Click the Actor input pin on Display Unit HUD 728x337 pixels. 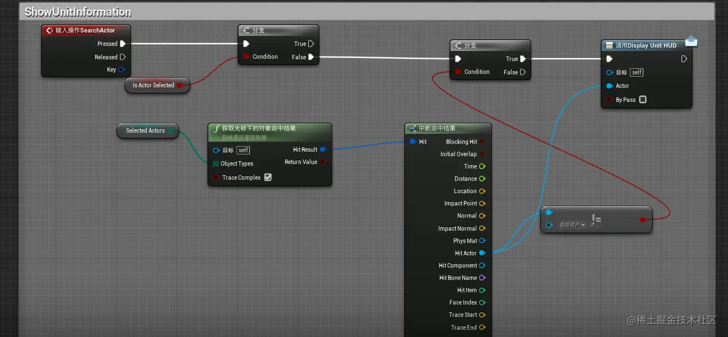tap(609, 86)
